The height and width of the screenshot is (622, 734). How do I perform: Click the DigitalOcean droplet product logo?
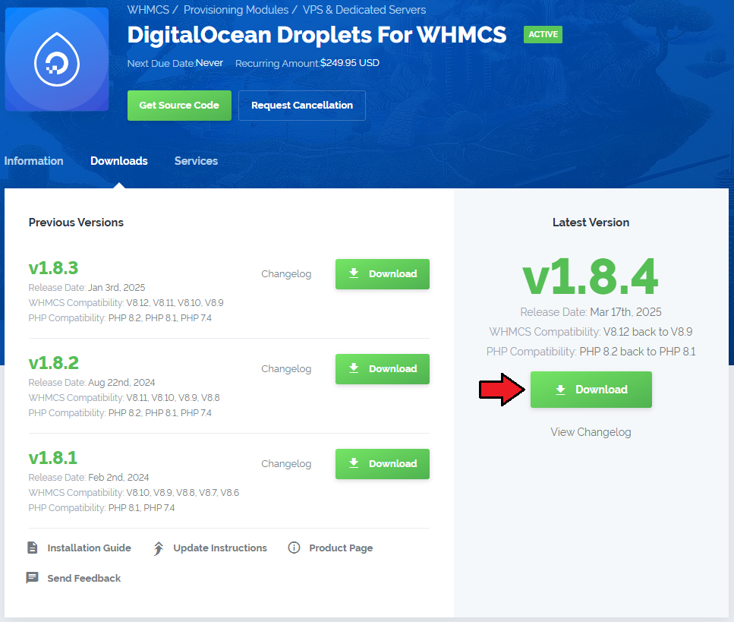pos(57,59)
